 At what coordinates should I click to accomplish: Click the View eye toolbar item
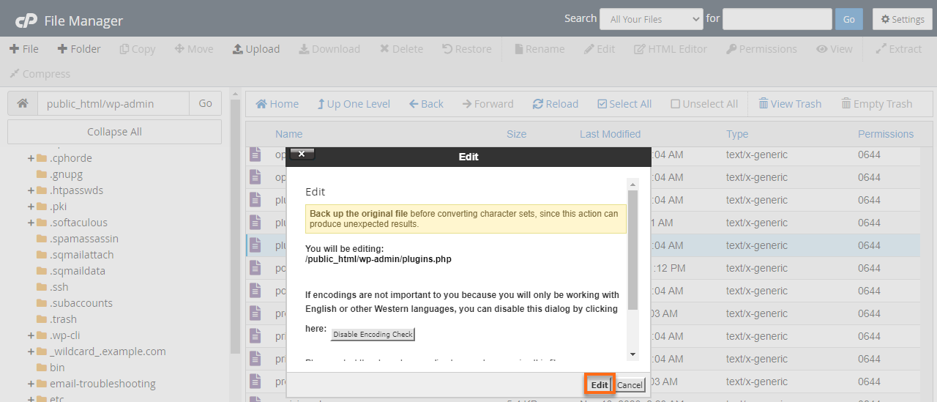pyautogui.click(x=835, y=49)
